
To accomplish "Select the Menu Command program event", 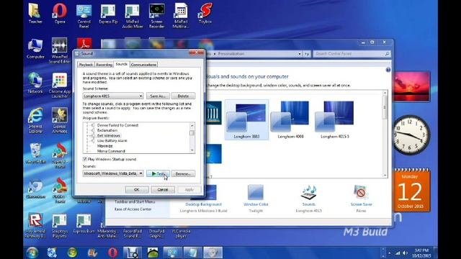I will (111, 151).
